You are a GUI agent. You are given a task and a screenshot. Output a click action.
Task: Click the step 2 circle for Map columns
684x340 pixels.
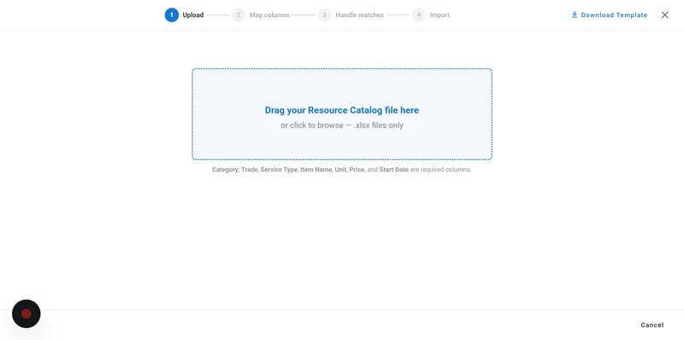(239, 15)
